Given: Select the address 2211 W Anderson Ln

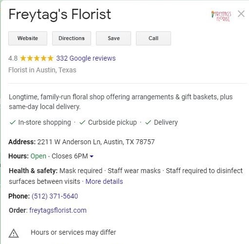Looking at the screenshot, I should click(96, 142).
